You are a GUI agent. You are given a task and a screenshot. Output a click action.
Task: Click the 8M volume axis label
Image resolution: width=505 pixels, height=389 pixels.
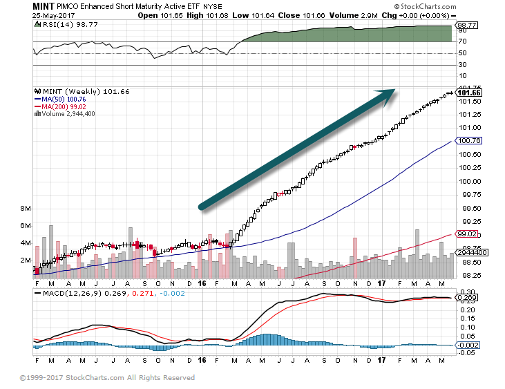pos(26,209)
